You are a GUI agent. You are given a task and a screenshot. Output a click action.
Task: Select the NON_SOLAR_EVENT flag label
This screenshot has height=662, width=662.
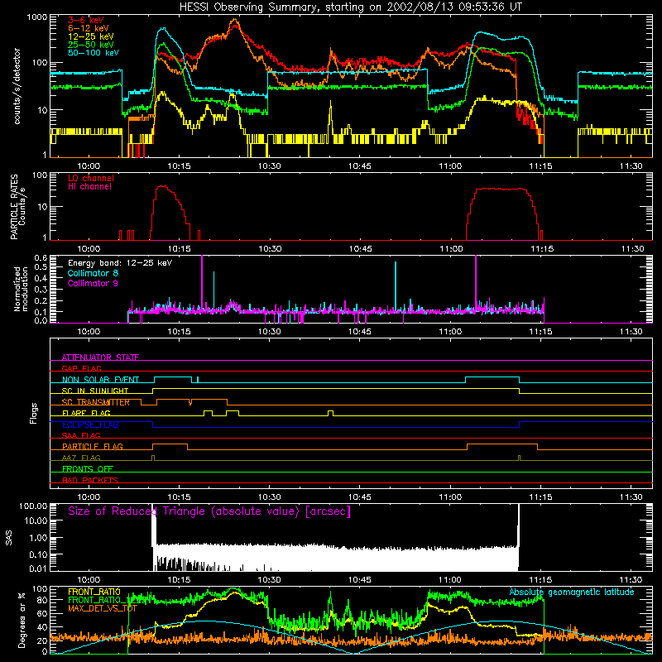click(100, 380)
